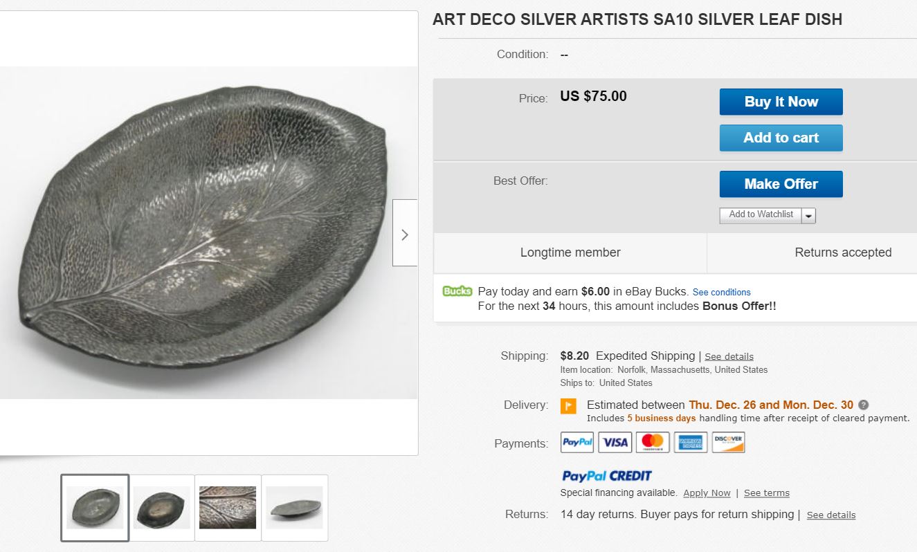Open the delivery estimate help icon
Image resolution: width=917 pixels, height=552 pixels.
click(x=864, y=405)
